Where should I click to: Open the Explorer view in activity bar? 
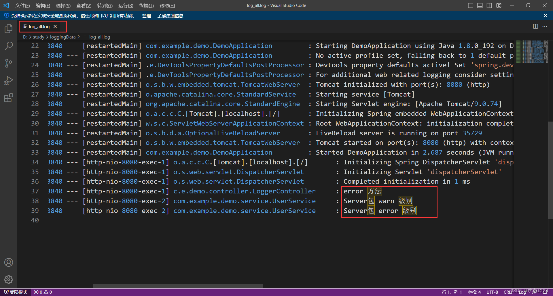[x=9, y=29]
